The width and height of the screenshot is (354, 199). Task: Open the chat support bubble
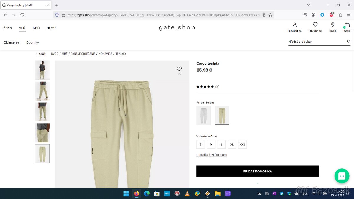point(342,176)
